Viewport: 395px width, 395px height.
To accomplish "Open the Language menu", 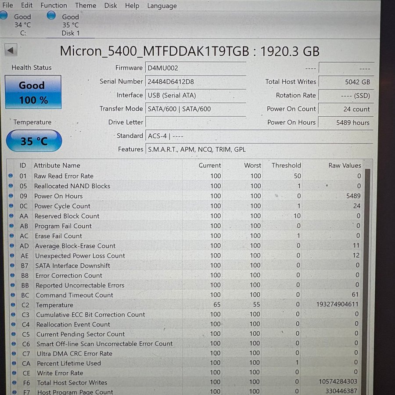I will click(162, 6).
